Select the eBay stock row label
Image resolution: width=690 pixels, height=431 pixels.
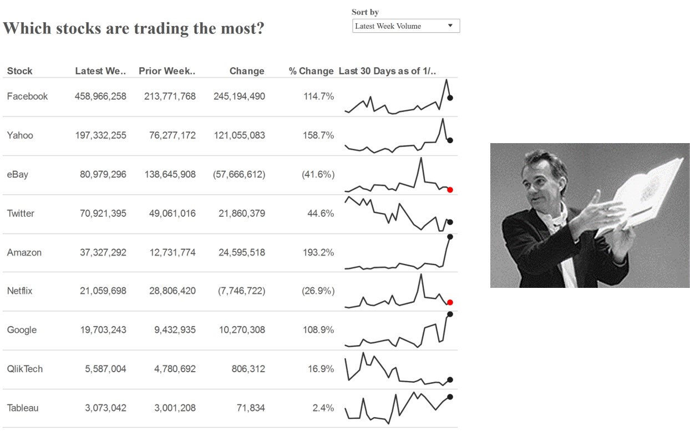pyautogui.click(x=17, y=174)
